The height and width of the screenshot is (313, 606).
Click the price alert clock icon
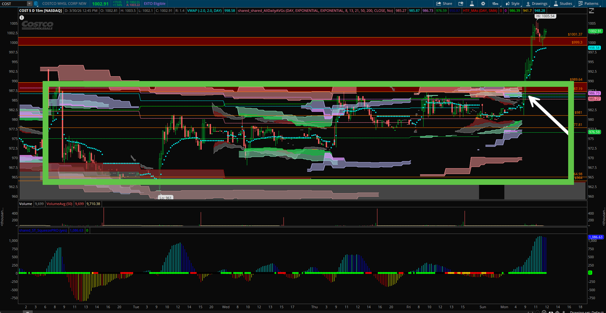[461, 3]
